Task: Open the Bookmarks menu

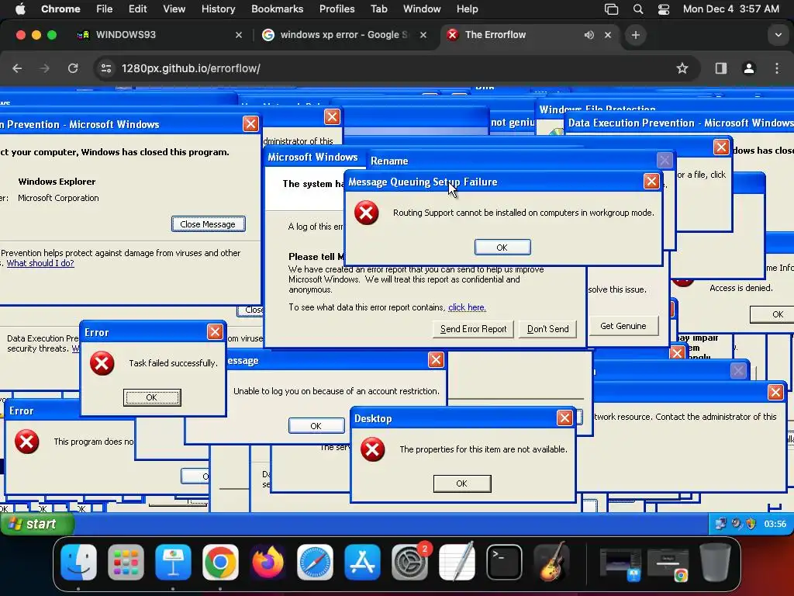Action: [277, 9]
